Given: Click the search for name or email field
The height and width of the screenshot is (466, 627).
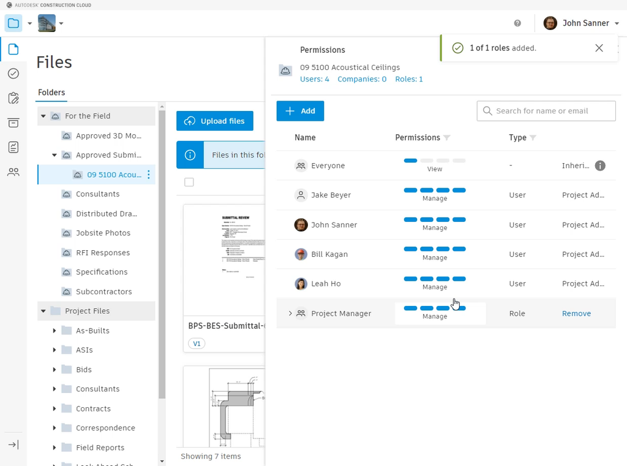Looking at the screenshot, I should 546,111.
